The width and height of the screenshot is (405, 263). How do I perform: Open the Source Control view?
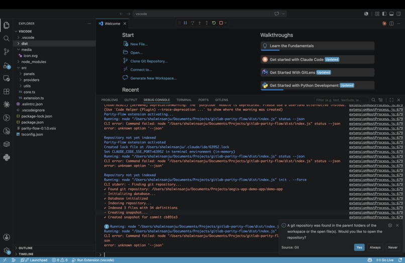pyautogui.click(x=7, y=52)
